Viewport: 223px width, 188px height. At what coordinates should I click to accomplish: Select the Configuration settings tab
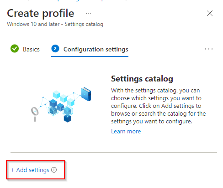(x=96, y=49)
